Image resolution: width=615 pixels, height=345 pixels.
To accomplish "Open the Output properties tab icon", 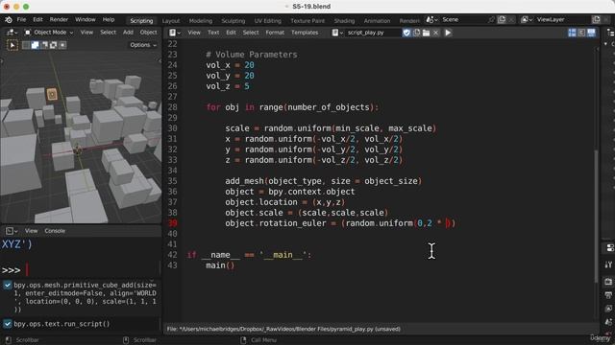I will coord(608,295).
